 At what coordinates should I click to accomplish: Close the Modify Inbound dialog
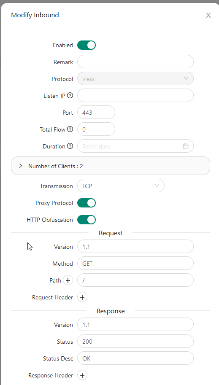(x=208, y=15)
